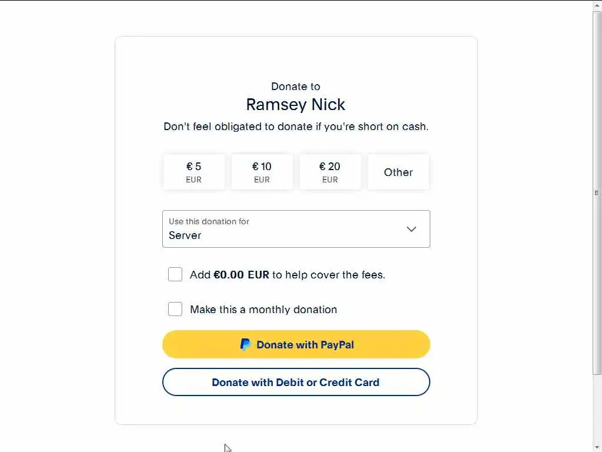This screenshot has width=602, height=452.
Task: Click the scrollbar down arrow
Action: click(597, 447)
